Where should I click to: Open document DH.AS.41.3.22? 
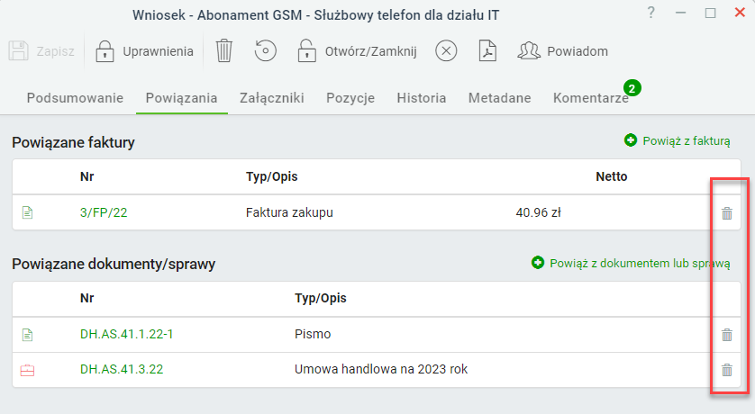point(122,369)
